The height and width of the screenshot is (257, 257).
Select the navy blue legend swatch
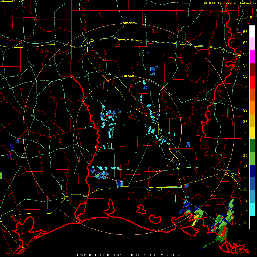(252, 171)
